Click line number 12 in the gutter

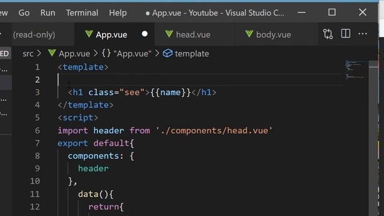click(35, 206)
